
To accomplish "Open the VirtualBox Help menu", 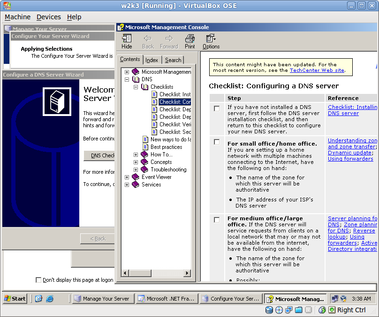I will (x=74, y=17).
